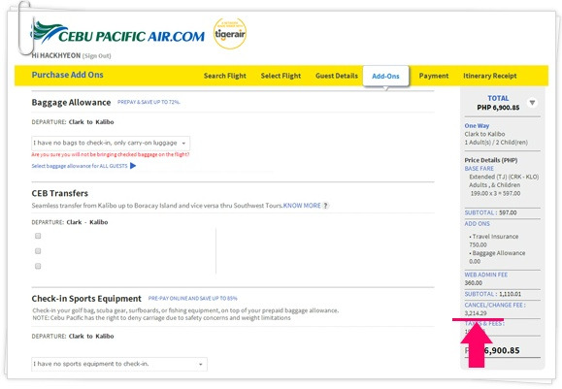Click the TOTAL heading in summary
The width and height of the screenshot is (562, 389).
coord(498,98)
